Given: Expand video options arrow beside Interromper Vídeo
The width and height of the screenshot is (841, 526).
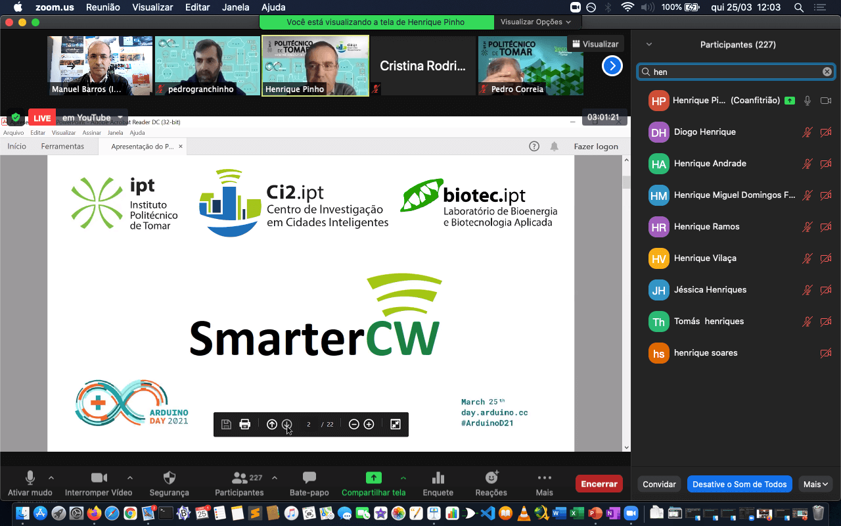Looking at the screenshot, I should tap(129, 478).
